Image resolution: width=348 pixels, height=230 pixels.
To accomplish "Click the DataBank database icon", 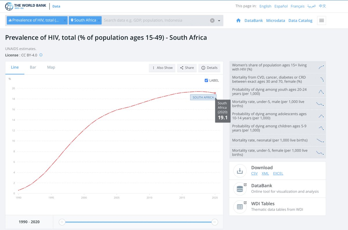I will click(x=240, y=189).
